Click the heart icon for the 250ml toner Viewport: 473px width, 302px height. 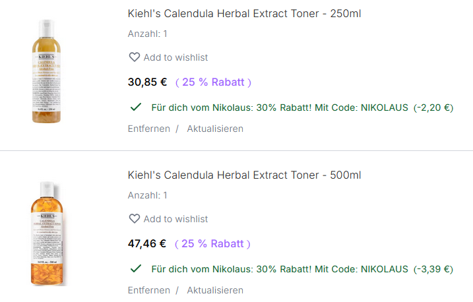click(x=134, y=57)
